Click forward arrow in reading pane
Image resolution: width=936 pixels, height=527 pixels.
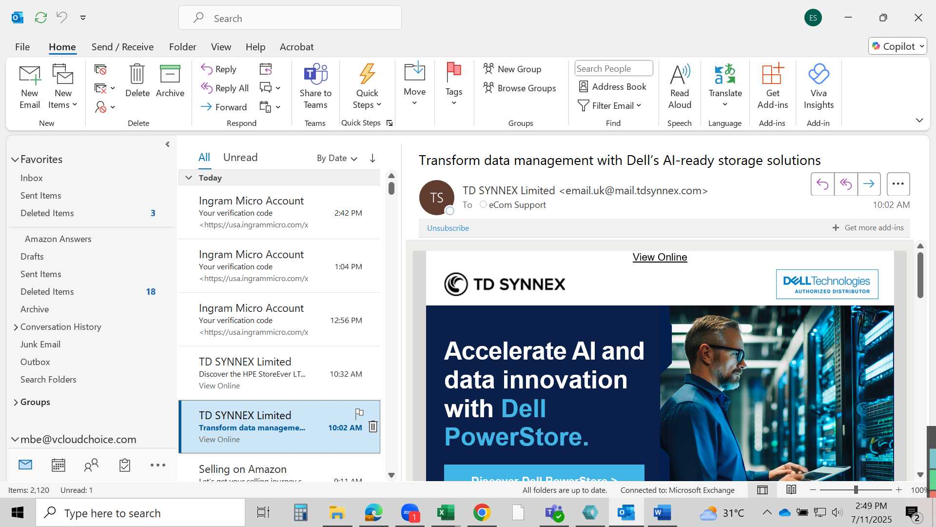tap(869, 184)
